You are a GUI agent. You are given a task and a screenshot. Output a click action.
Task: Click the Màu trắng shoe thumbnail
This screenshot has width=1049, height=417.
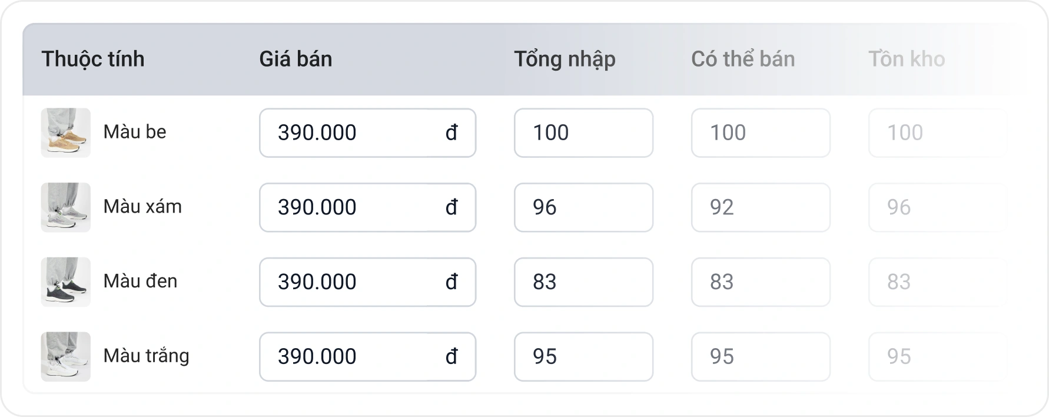65,356
